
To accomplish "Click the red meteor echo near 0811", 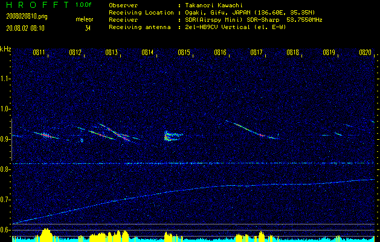I will coord(46,135).
